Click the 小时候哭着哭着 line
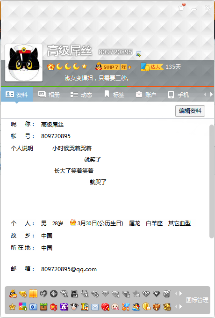215x318 pixels. 72,148
